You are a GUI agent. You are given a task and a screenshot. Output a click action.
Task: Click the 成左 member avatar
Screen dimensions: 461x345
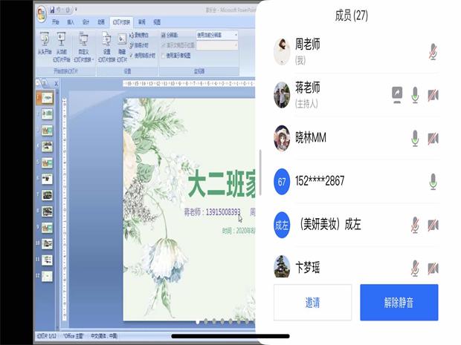pos(282,225)
